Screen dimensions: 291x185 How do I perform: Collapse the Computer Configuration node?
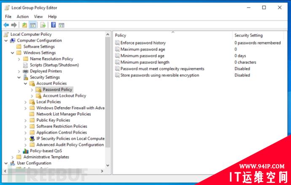pos(6,40)
